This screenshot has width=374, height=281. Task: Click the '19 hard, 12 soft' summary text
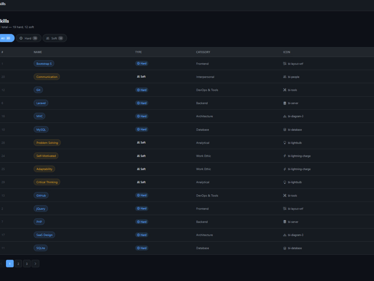coord(23,27)
